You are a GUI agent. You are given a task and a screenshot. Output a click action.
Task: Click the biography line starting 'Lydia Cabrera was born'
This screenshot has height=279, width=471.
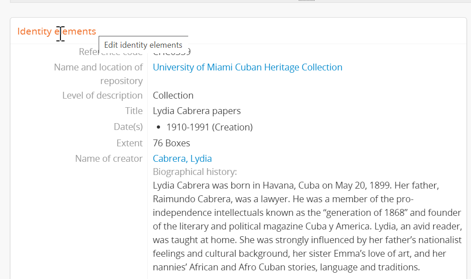[x=296, y=185]
